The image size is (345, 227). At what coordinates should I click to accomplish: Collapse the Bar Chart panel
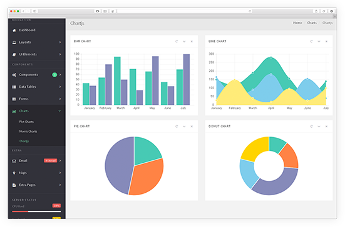pos(184,41)
